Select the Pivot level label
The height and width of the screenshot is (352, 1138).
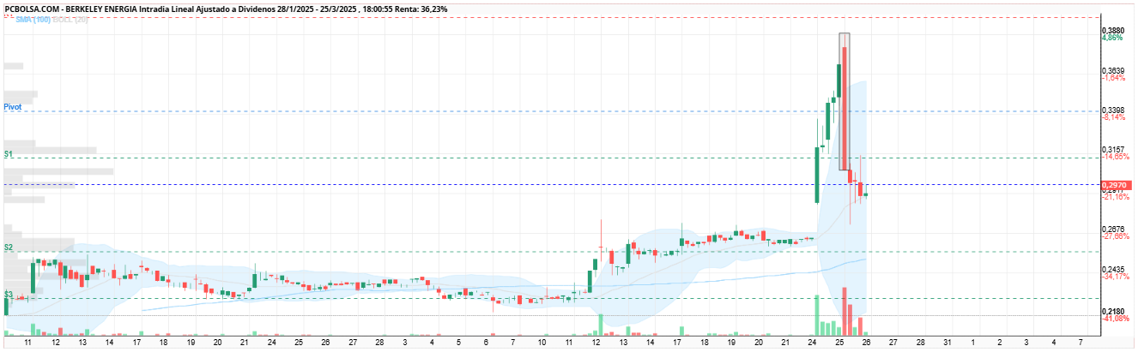point(12,107)
